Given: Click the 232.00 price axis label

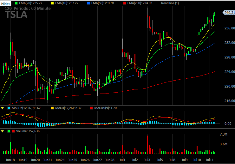Looking at the screenshot, I should (230, 43).
